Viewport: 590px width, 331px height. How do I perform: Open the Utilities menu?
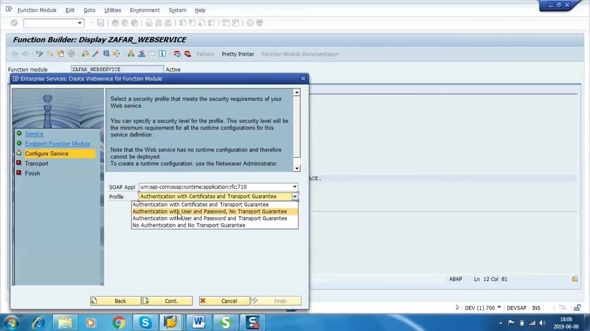tap(112, 10)
